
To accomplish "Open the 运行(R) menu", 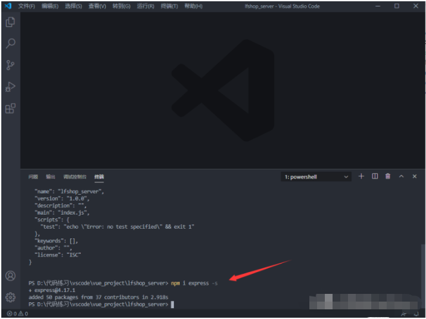I will [146, 6].
